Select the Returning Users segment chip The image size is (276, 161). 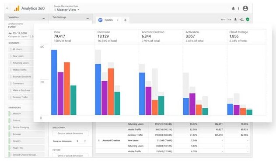pos(21,63)
